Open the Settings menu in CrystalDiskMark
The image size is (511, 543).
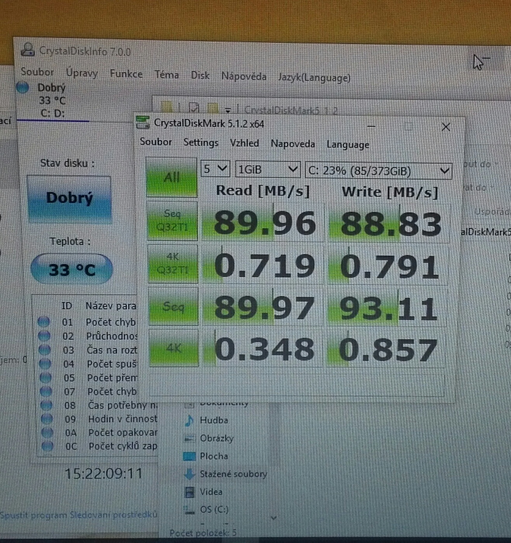click(201, 143)
